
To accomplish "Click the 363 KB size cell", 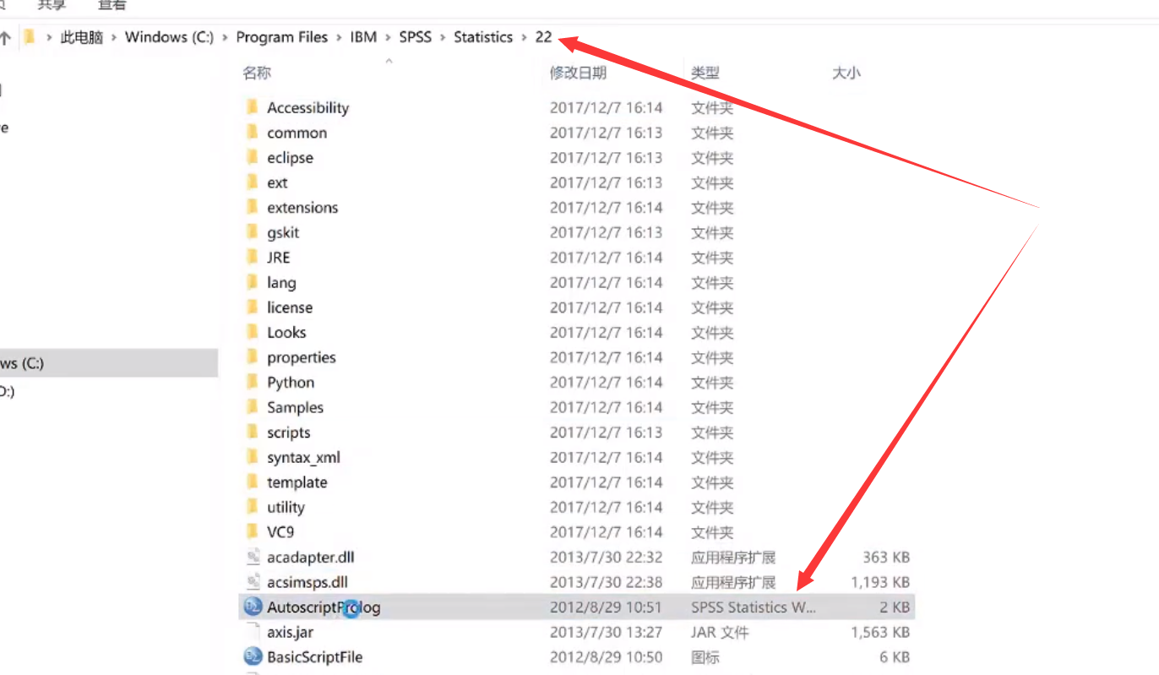I will click(886, 557).
